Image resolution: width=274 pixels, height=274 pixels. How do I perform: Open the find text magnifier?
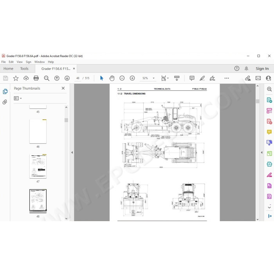tap(47, 78)
